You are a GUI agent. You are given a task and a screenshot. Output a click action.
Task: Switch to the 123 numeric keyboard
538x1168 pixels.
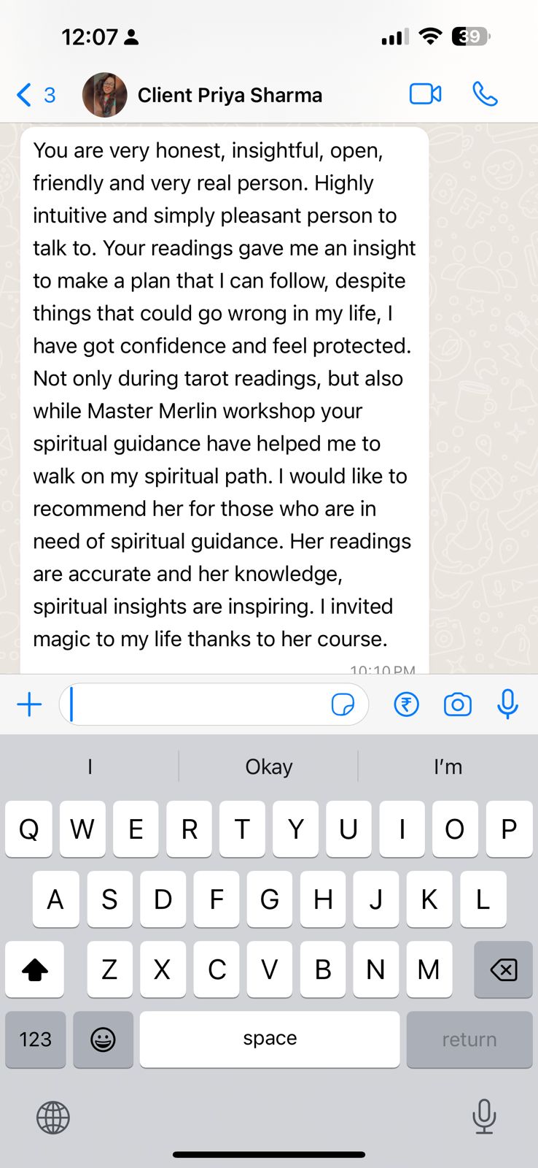(x=35, y=1040)
